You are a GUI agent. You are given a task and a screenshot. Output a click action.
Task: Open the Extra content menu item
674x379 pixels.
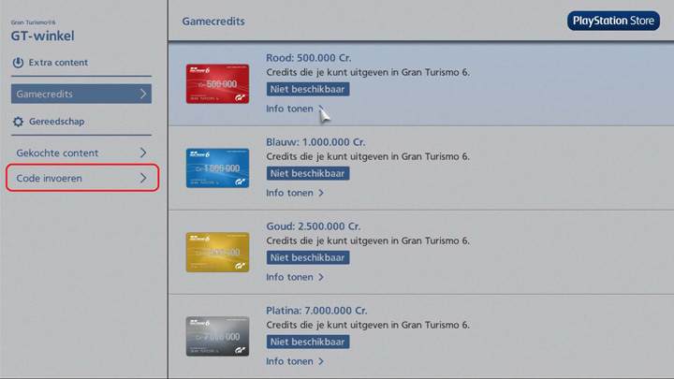point(58,63)
